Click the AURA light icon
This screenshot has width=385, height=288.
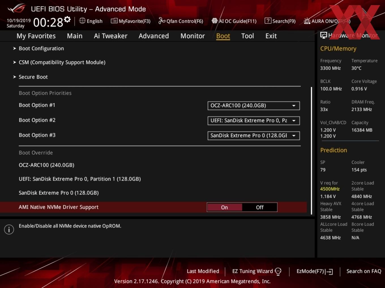click(x=307, y=21)
